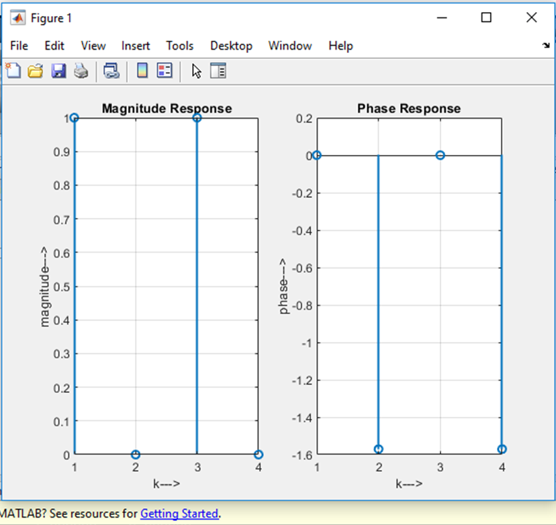This screenshot has width=556, height=525.
Task: Click the Link/Unlink Plot icon
Action: (111, 71)
